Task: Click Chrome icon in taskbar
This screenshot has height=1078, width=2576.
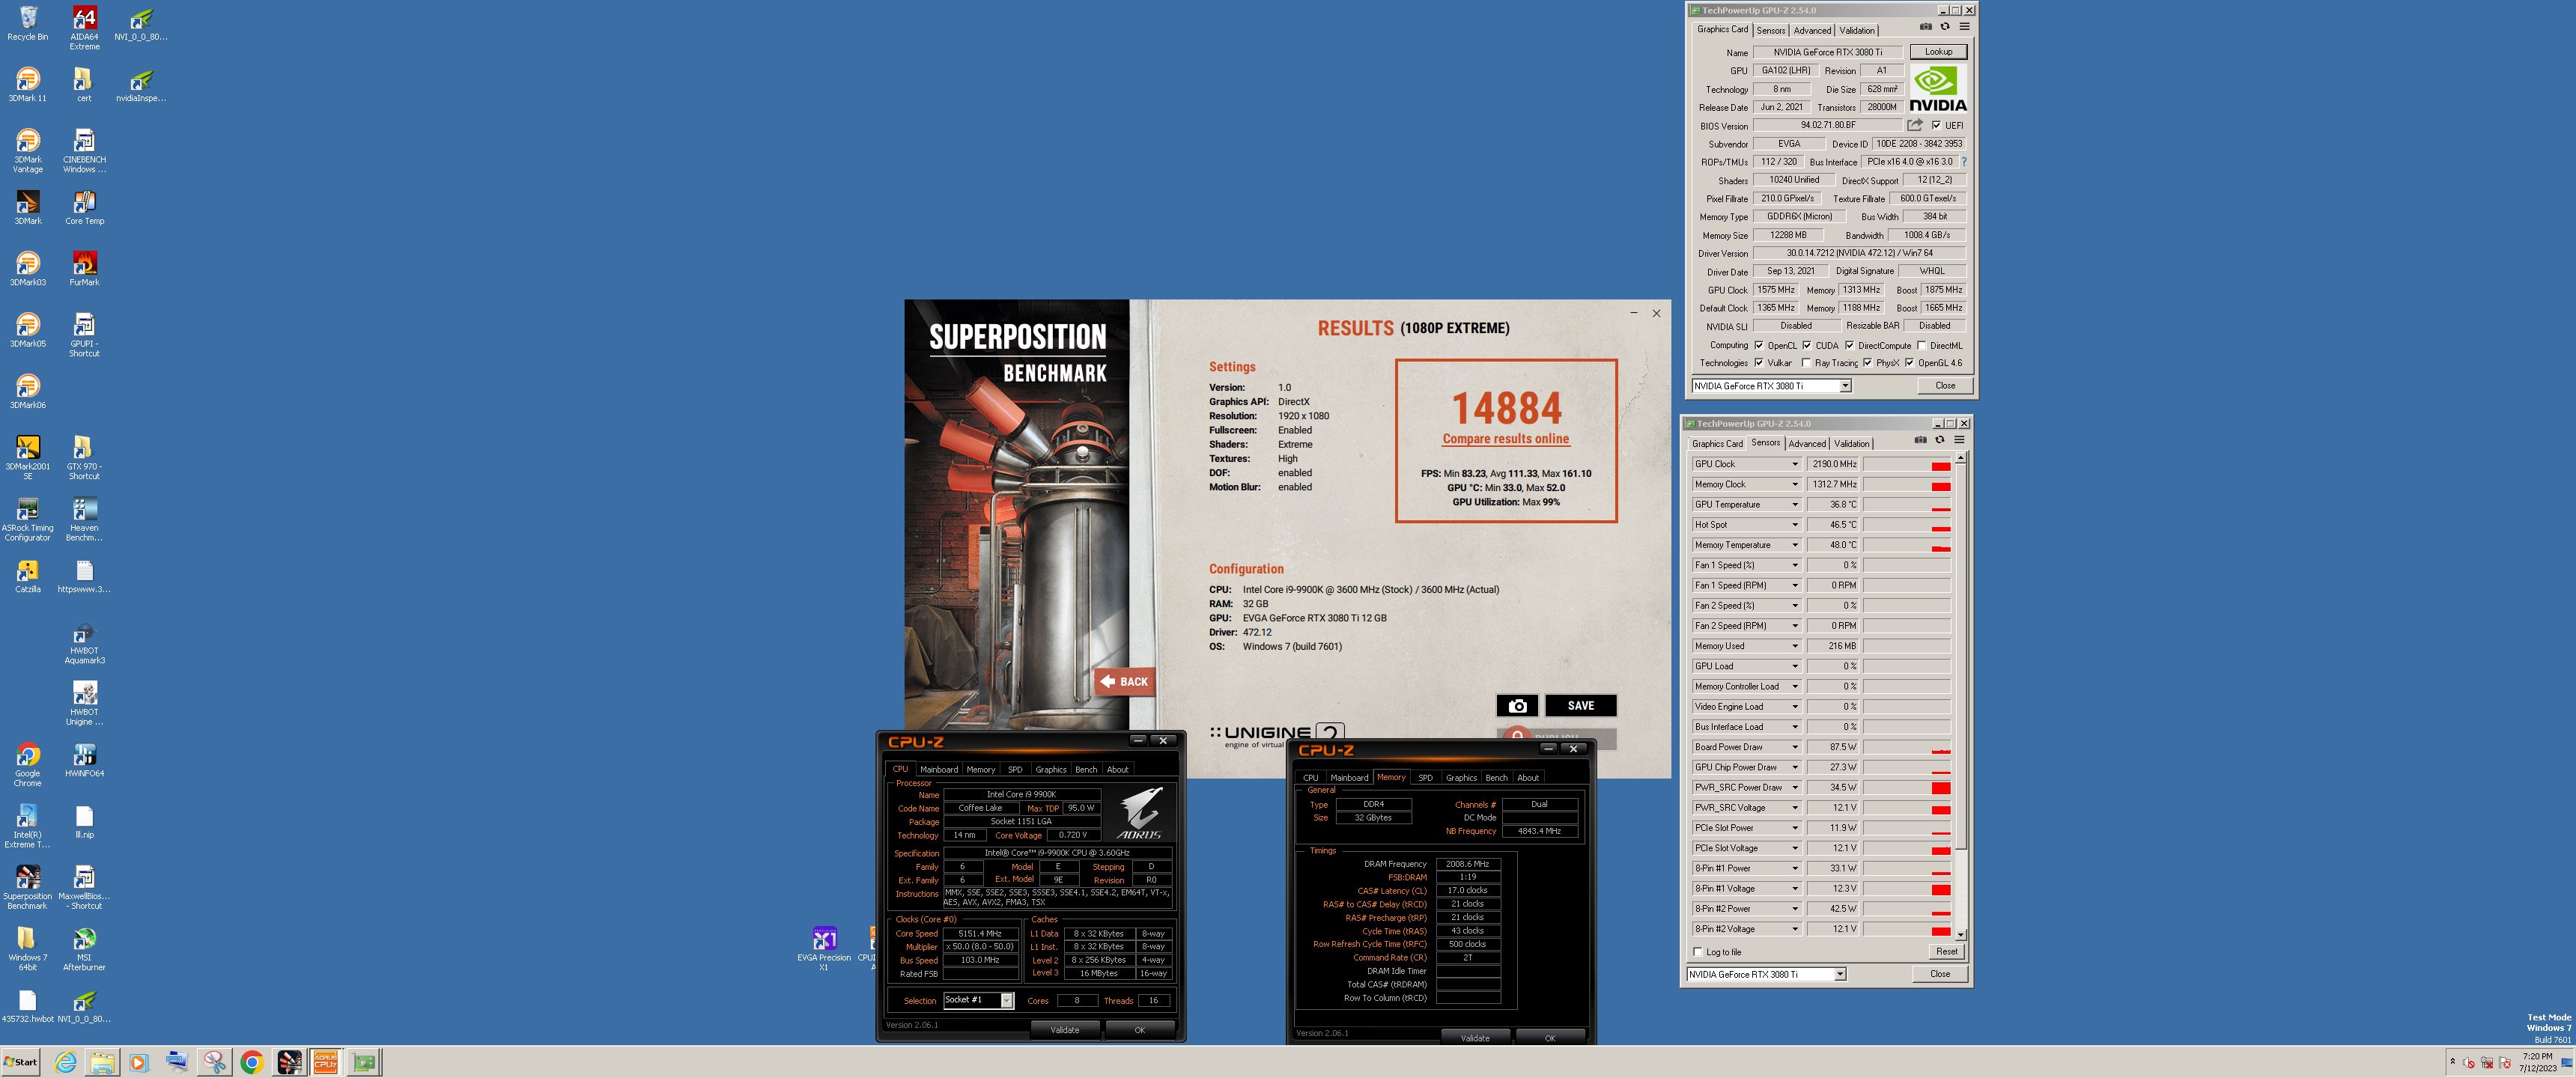Action: 252,1062
